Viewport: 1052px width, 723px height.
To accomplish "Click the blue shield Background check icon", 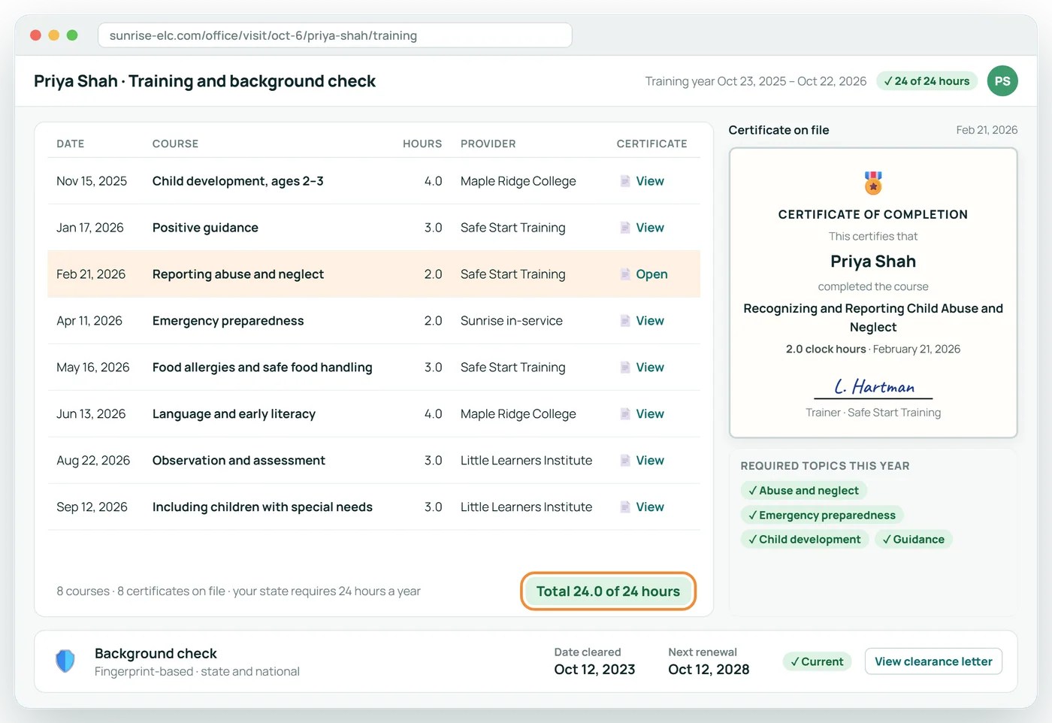I will (65, 661).
